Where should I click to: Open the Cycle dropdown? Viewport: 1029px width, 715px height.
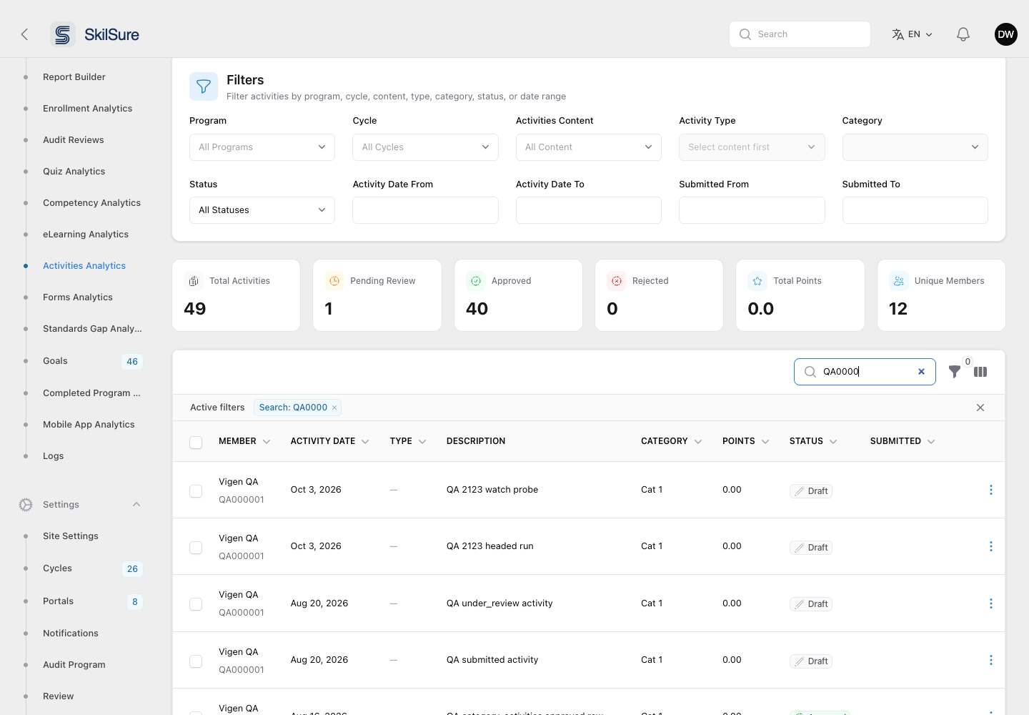click(x=425, y=147)
